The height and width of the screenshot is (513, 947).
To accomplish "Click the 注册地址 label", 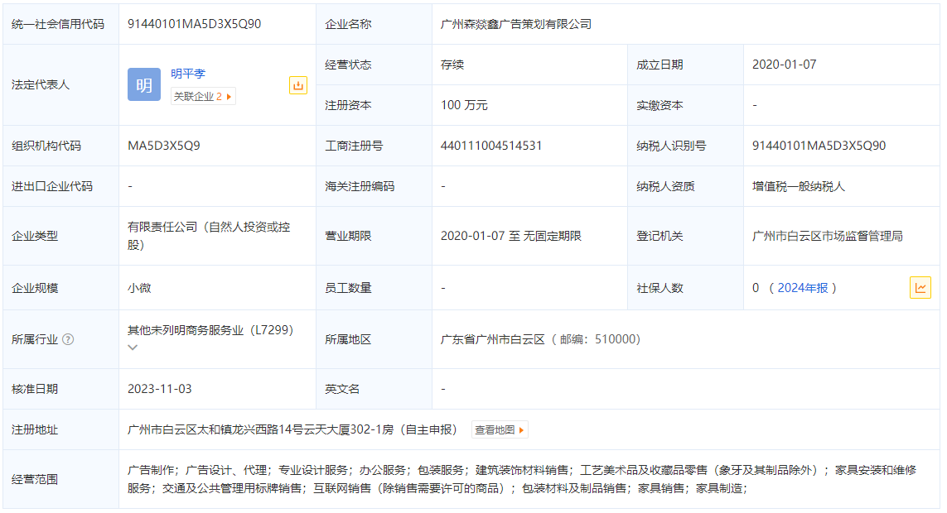I will coord(35,429).
